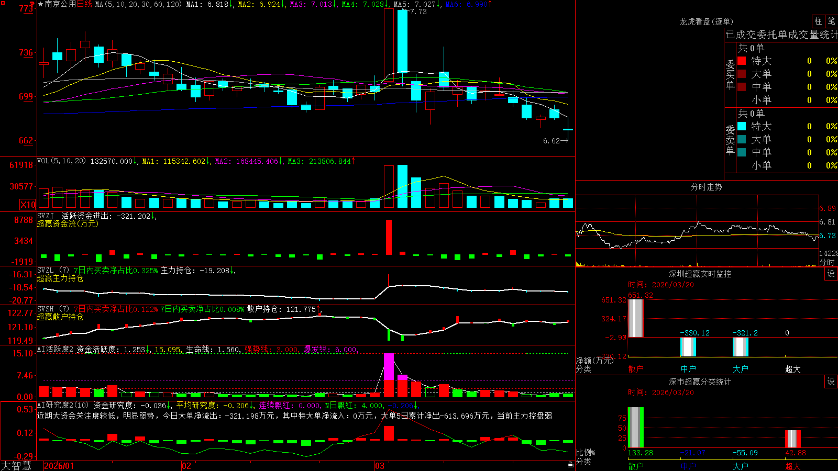Click the -321.2 大户 bar in 实时监控
The image size is (838, 471).
741,347
